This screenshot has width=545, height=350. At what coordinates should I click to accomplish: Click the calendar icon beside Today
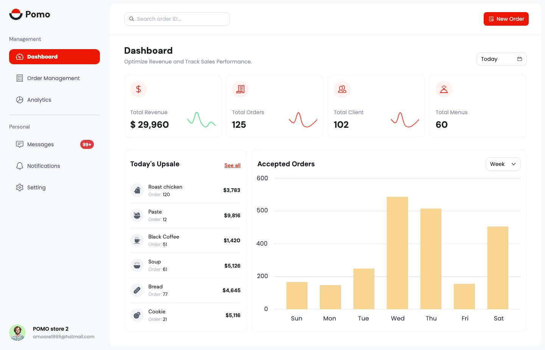pyautogui.click(x=520, y=59)
